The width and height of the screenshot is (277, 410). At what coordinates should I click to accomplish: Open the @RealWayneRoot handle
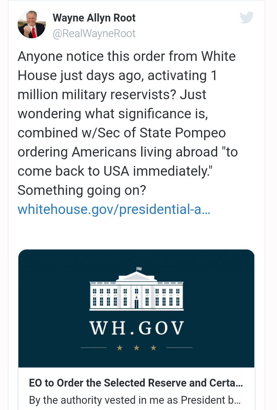tap(94, 34)
